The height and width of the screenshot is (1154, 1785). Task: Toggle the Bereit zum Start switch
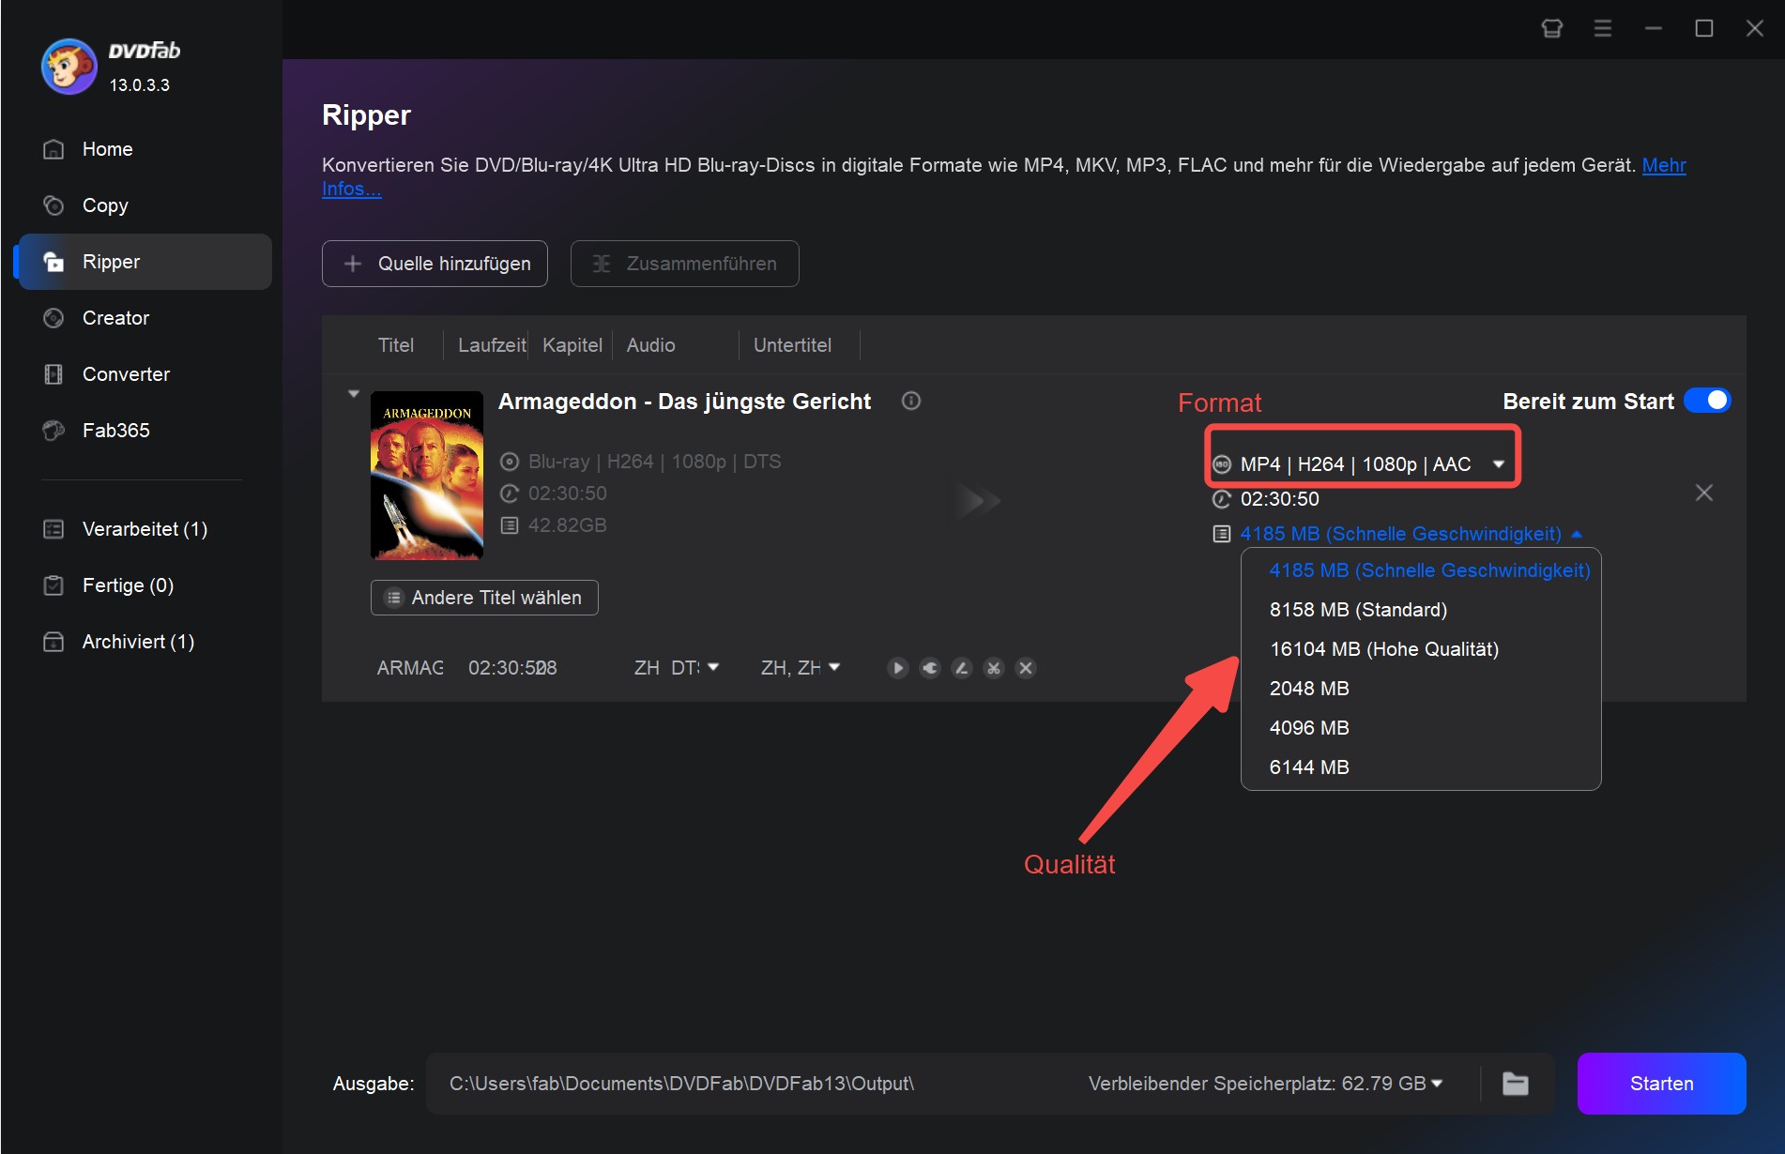[x=1707, y=401]
